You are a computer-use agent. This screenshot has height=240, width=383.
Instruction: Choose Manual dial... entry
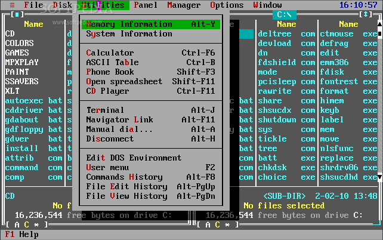coord(151,130)
